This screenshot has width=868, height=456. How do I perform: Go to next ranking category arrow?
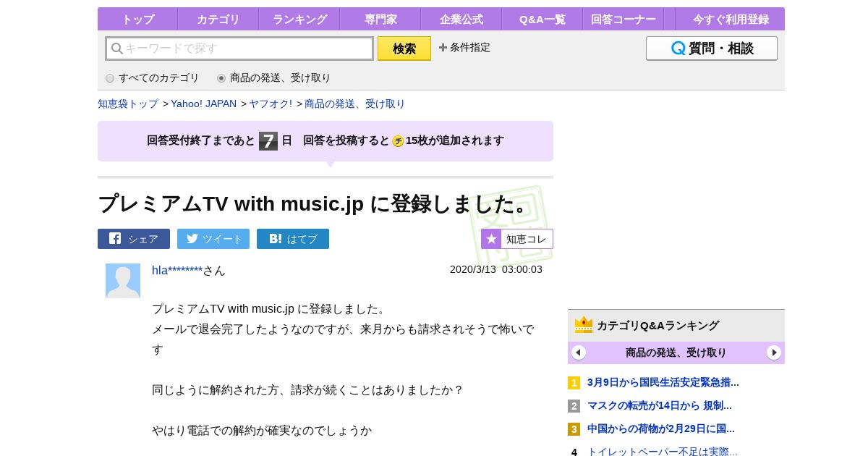pos(774,352)
